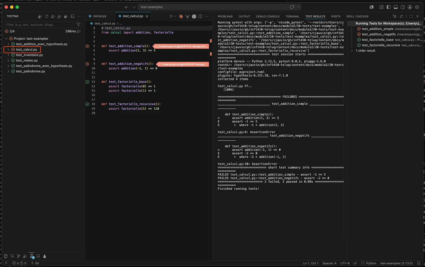
Task: Click the Refresh Tests icon
Action: point(47,16)
